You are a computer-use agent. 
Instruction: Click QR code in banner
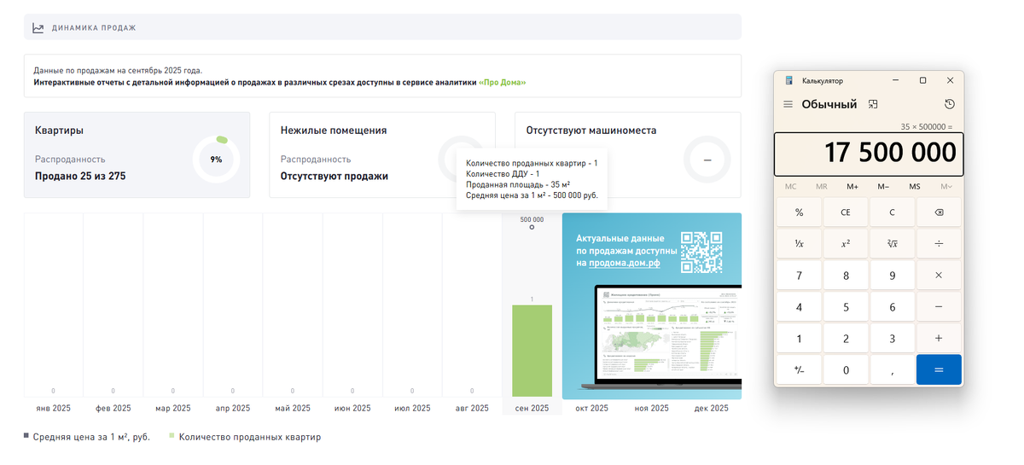coord(701,252)
